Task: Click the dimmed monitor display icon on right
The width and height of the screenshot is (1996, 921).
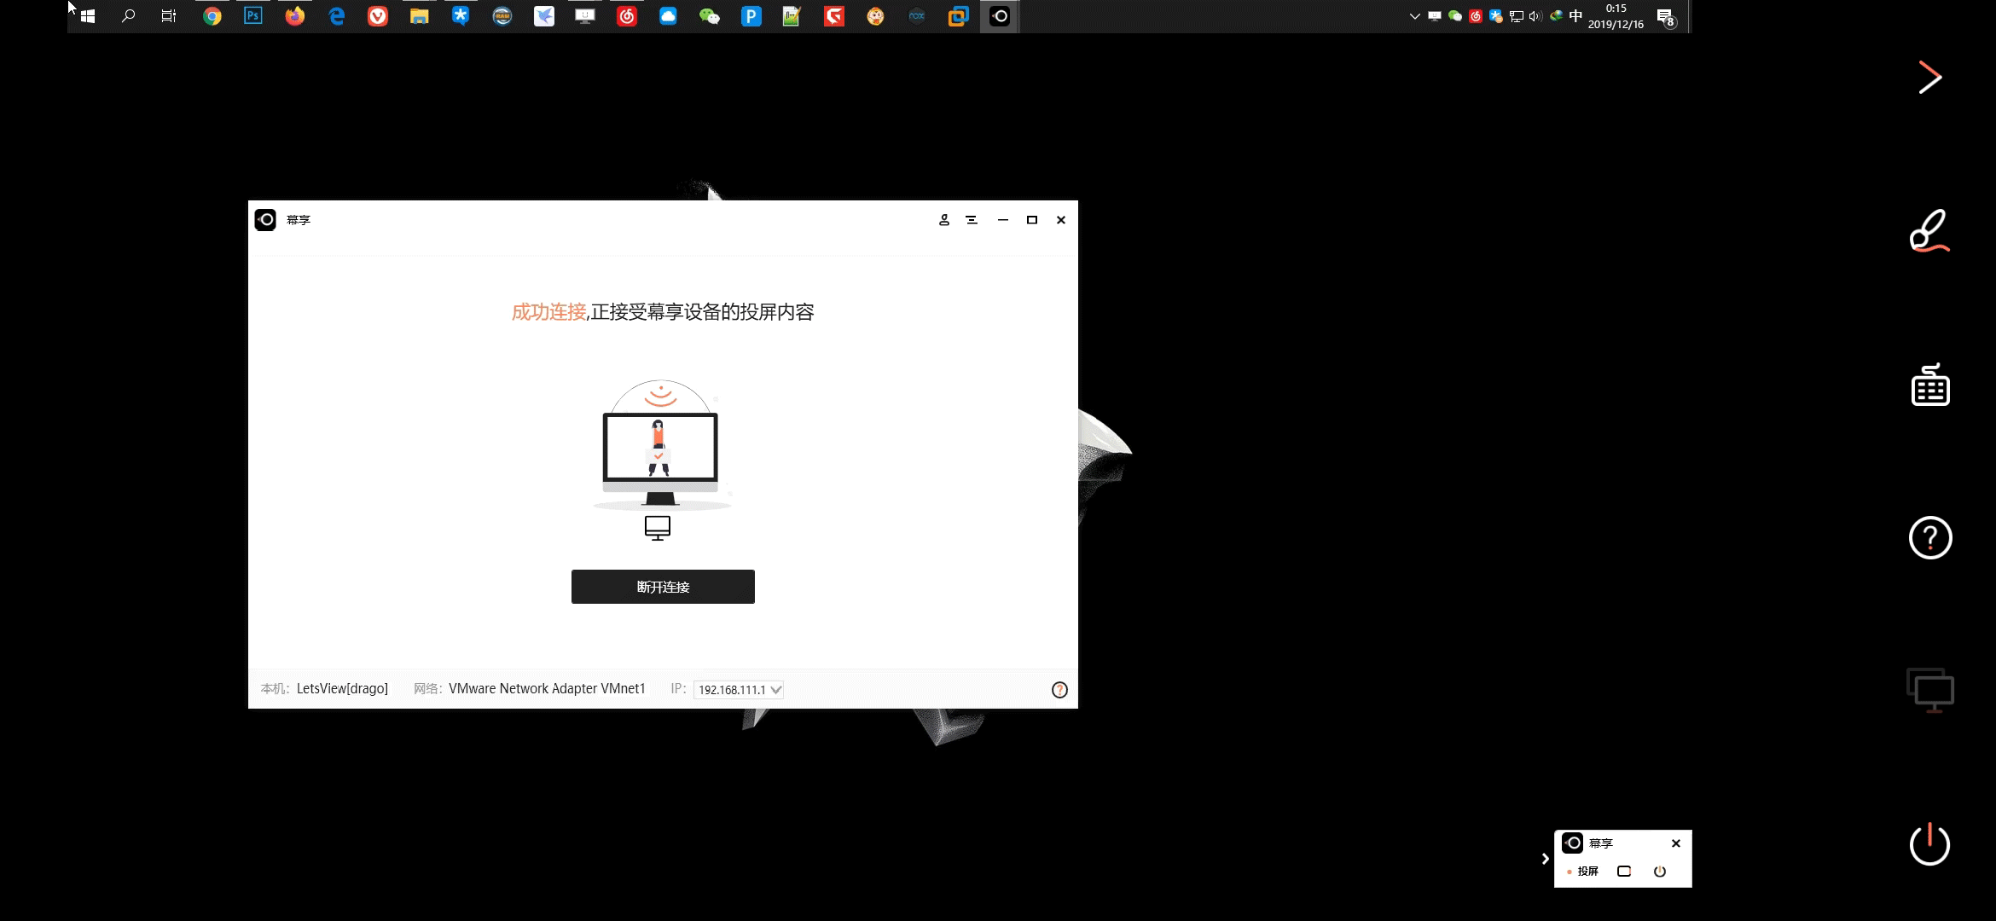Action: point(1929,690)
